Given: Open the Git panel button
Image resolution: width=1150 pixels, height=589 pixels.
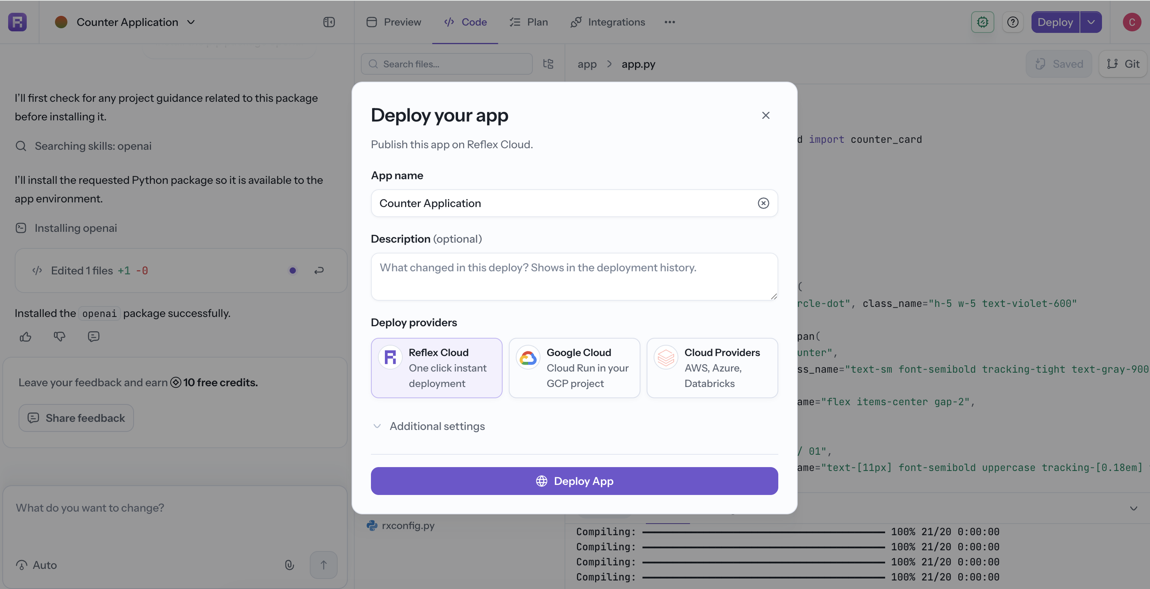Looking at the screenshot, I should click(1123, 64).
